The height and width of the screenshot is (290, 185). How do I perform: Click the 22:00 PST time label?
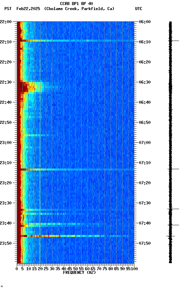(6, 22)
